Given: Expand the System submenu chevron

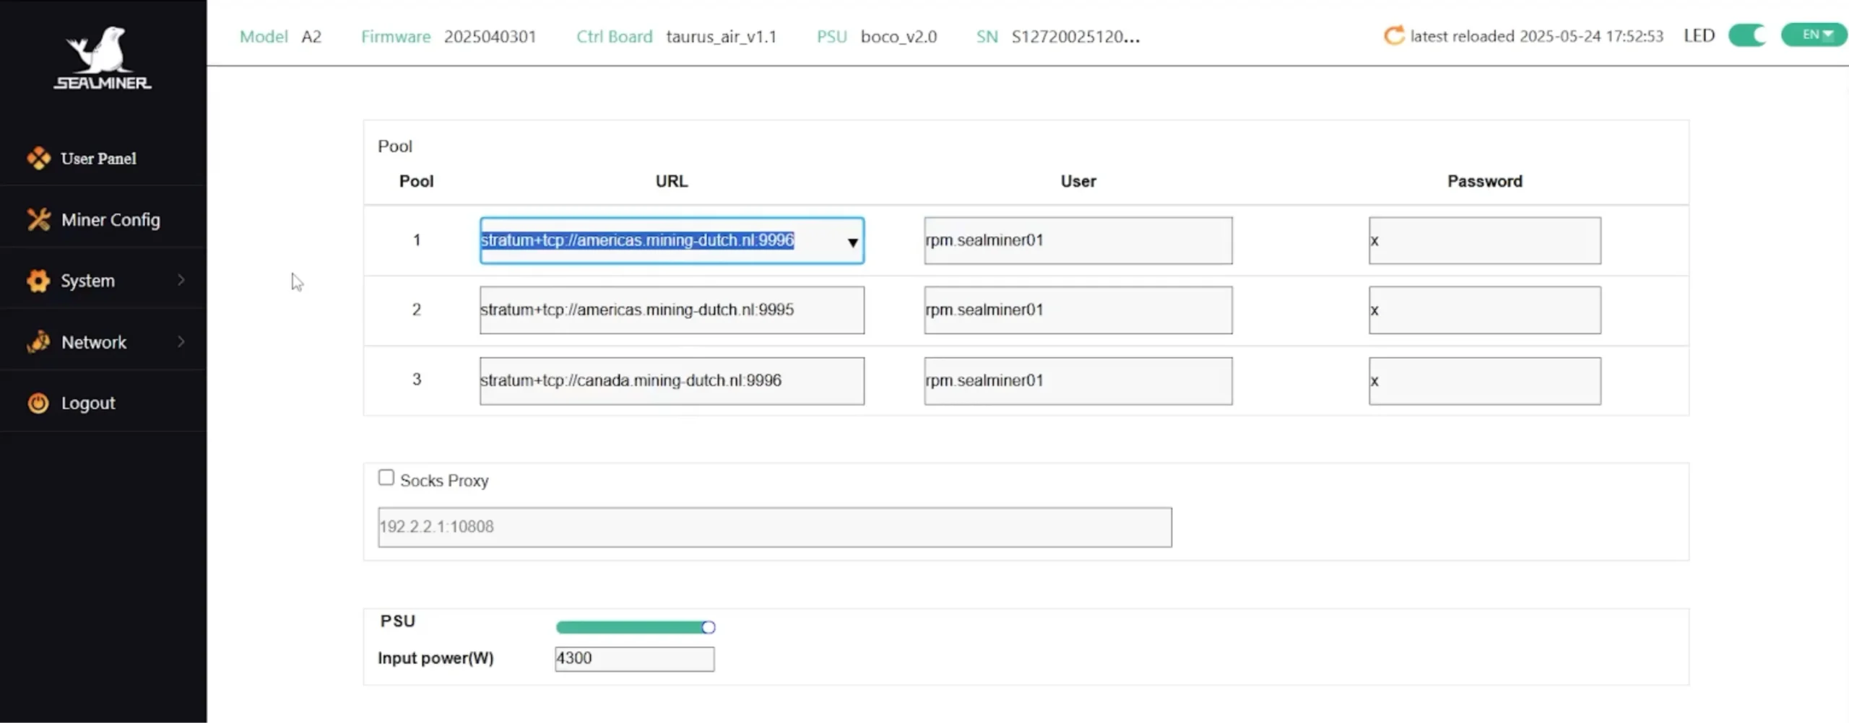Looking at the screenshot, I should [182, 280].
